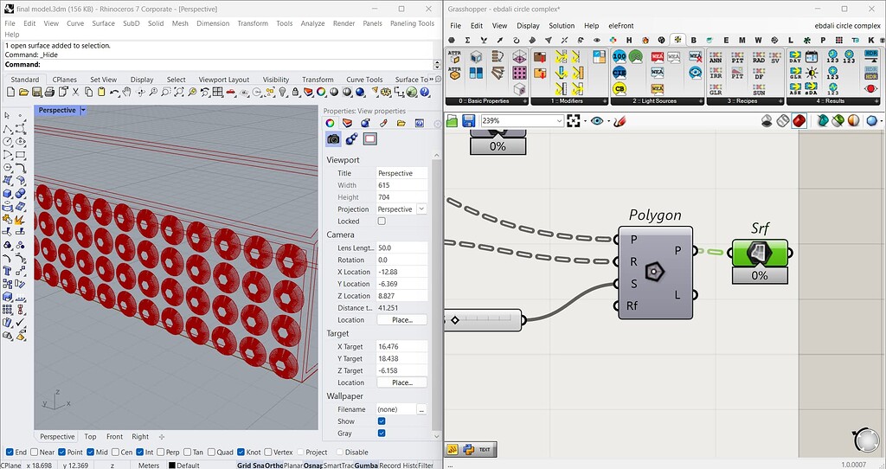This screenshot has height=469, width=886.
Task: Select the Text object tool in left sidebar
Action: click(x=7, y=271)
